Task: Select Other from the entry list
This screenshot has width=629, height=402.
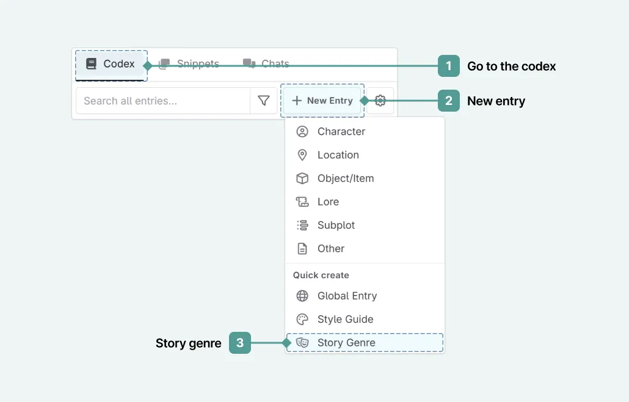Action: click(x=330, y=248)
